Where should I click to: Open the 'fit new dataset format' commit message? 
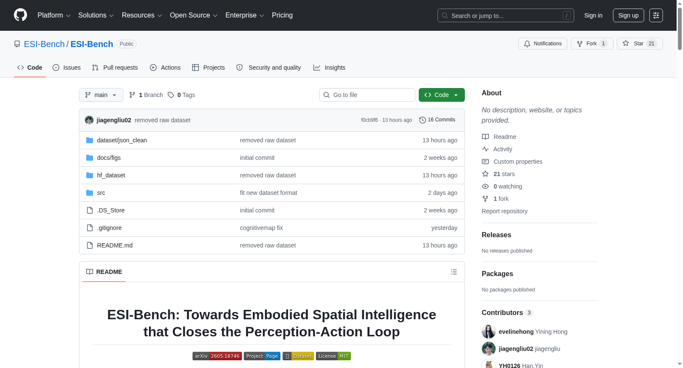pos(269,193)
